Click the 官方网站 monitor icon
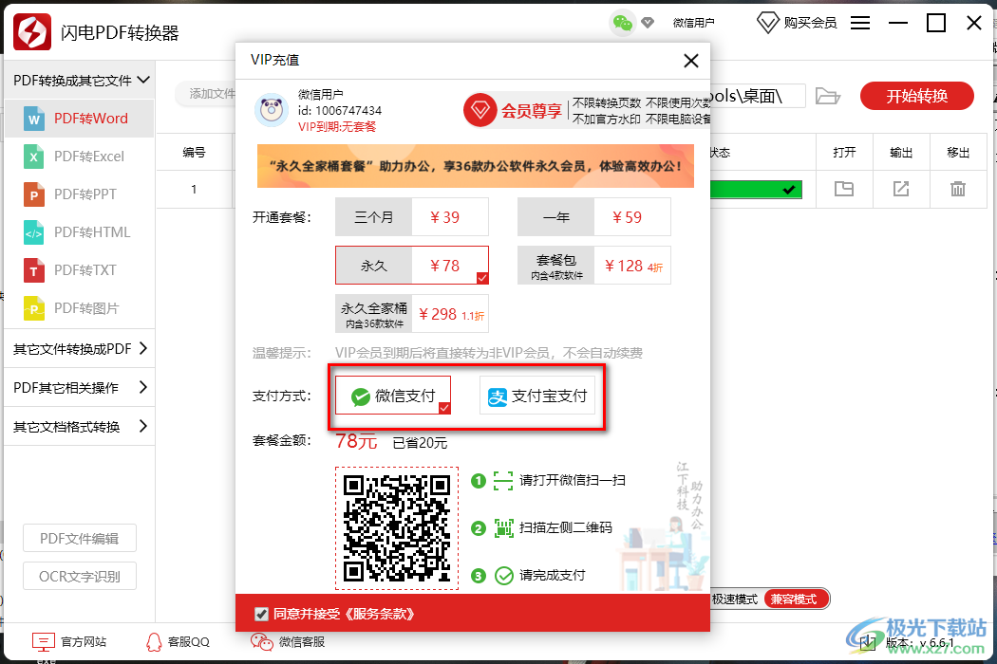This screenshot has width=997, height=664. point(44,642)
